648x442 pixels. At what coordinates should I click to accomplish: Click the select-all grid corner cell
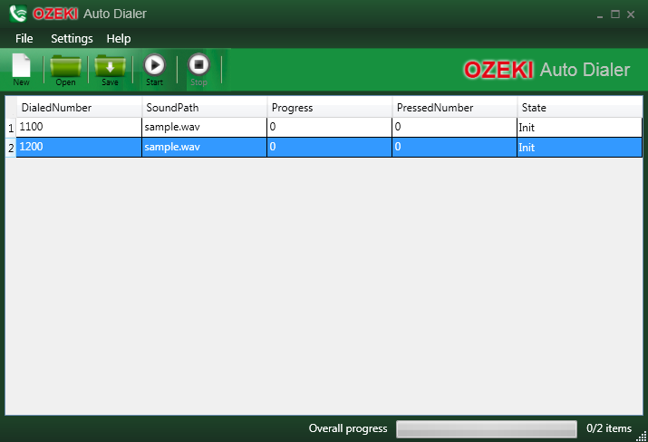click(11, 108)
